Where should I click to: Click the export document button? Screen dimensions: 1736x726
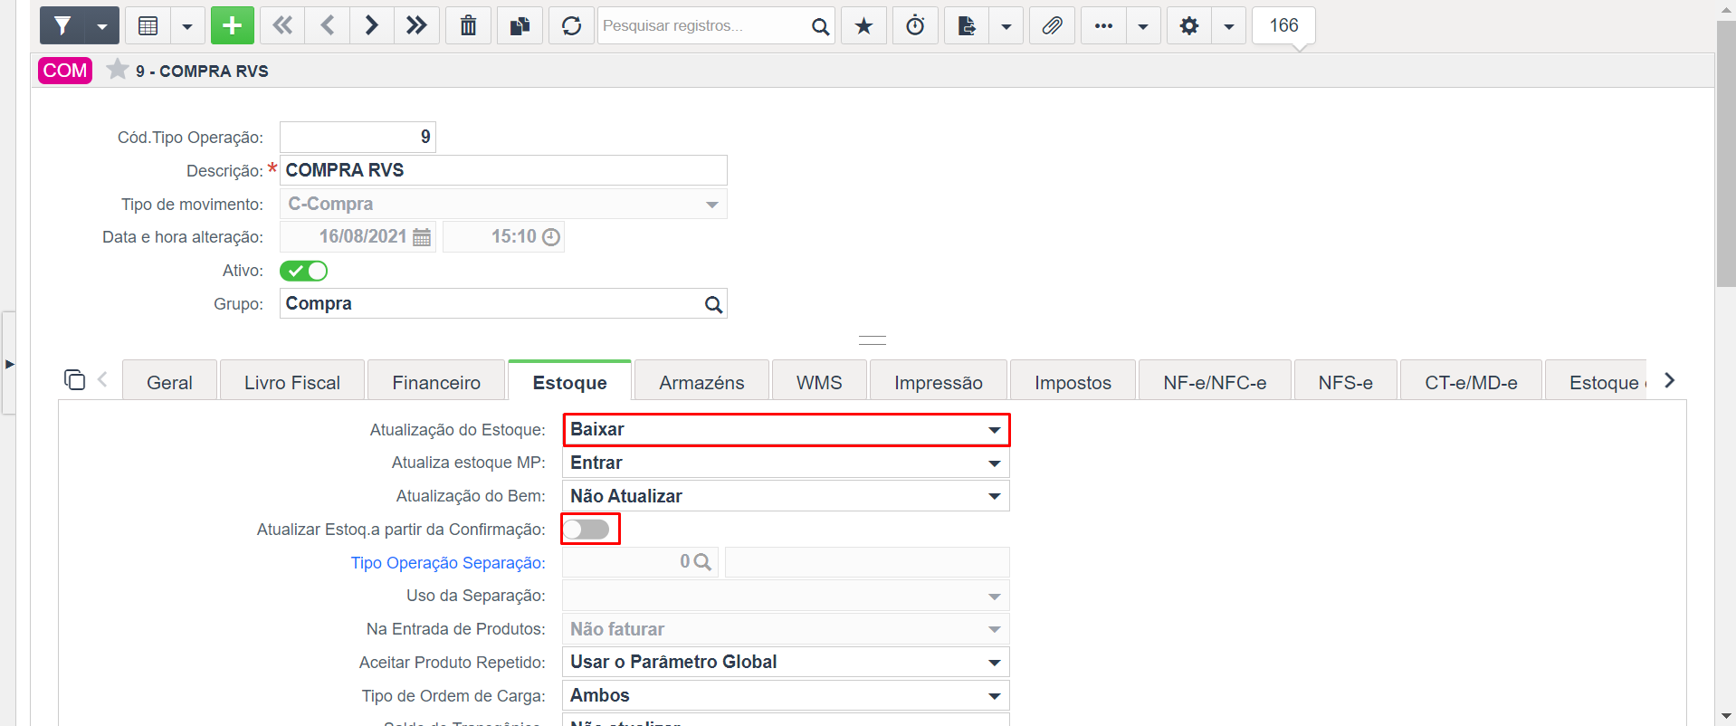967,25
